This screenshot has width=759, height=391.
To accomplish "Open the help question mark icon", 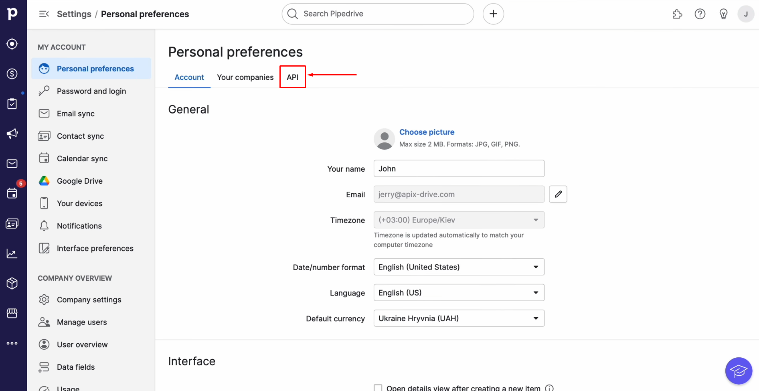I will tap(700, 14).
